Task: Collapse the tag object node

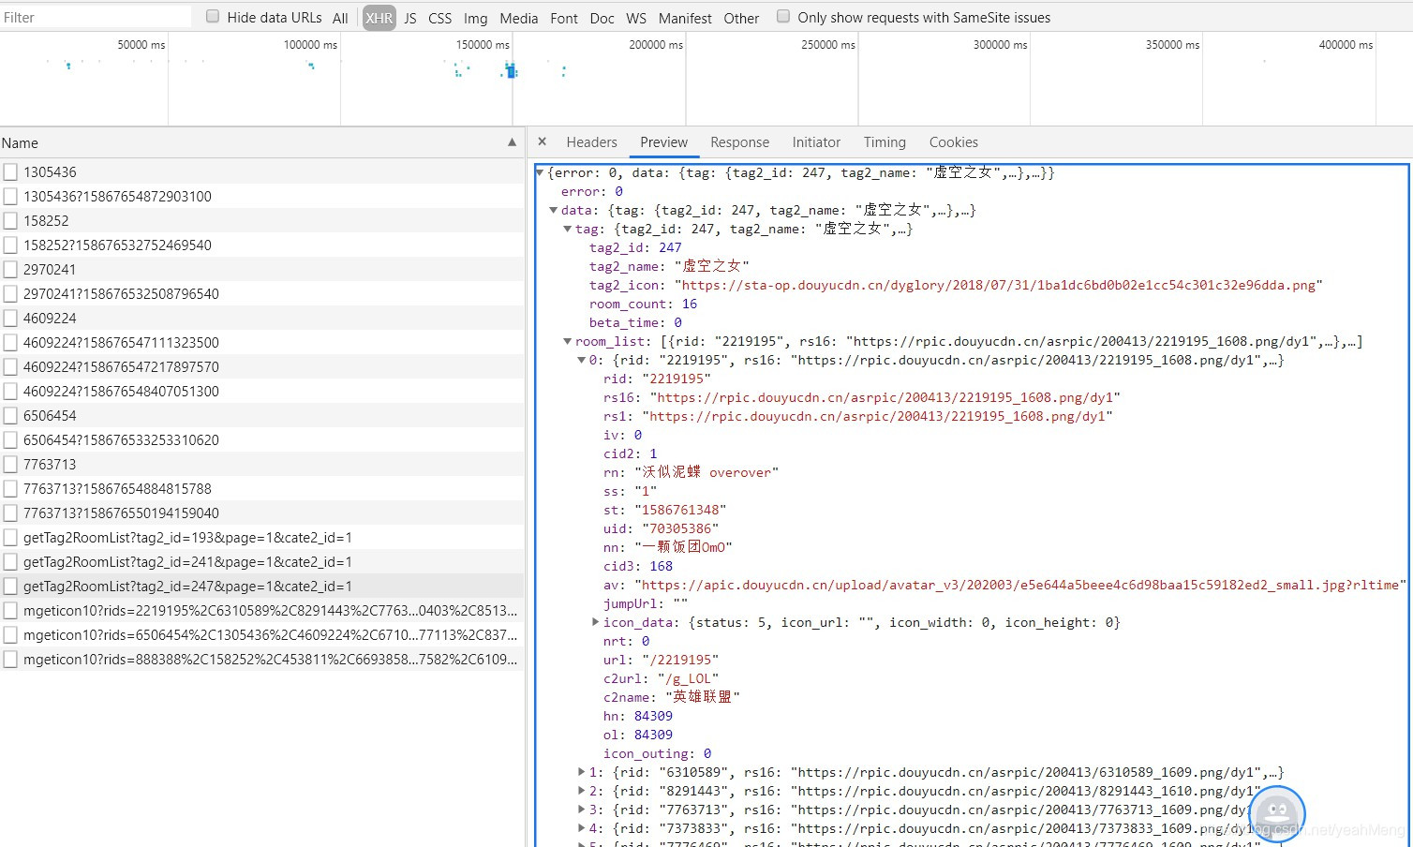Action: tap(567, 229)
